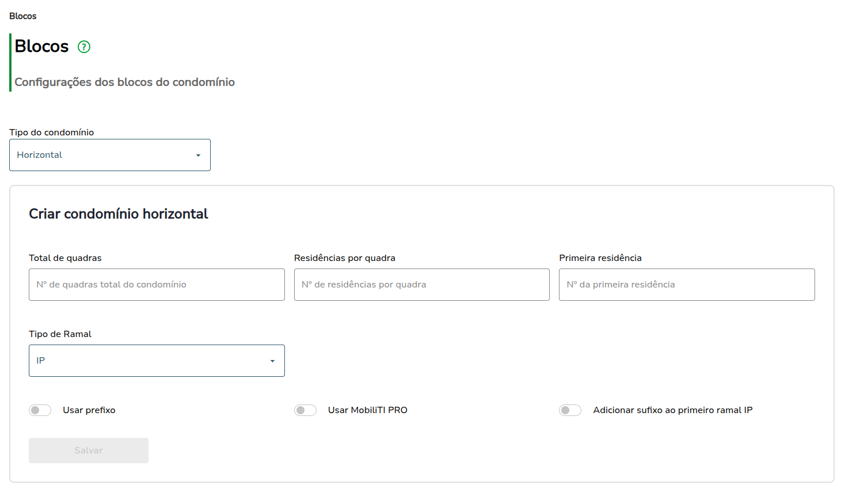Screen dimensions: 841x488
Task: Focus the Primeira residência input field
Action: point(687,285)
